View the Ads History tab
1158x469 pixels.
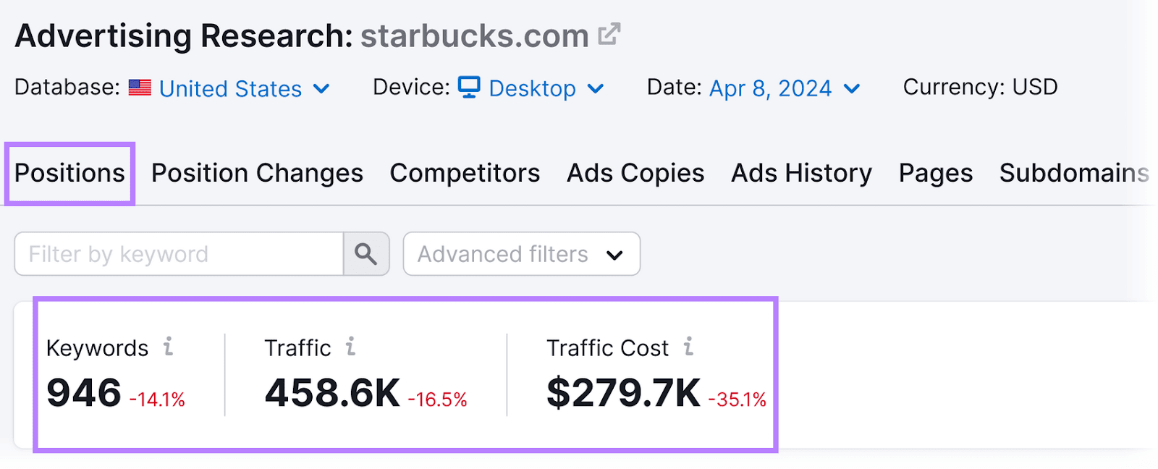pyautogui.click(x=801, y=173)
